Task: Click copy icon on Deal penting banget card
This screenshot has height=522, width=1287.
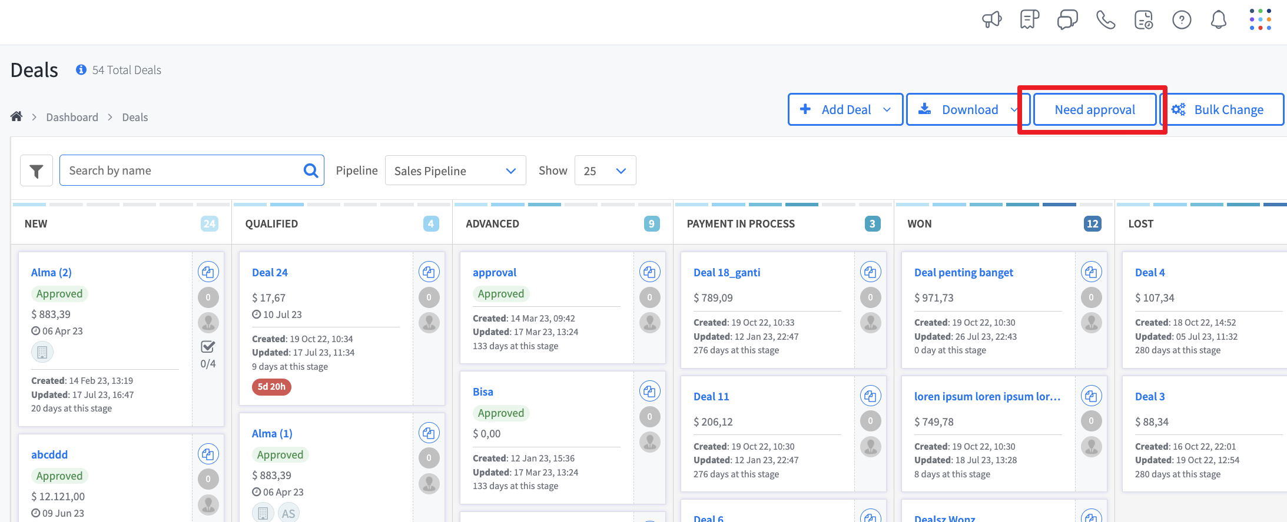Action: pos(1091,272)
